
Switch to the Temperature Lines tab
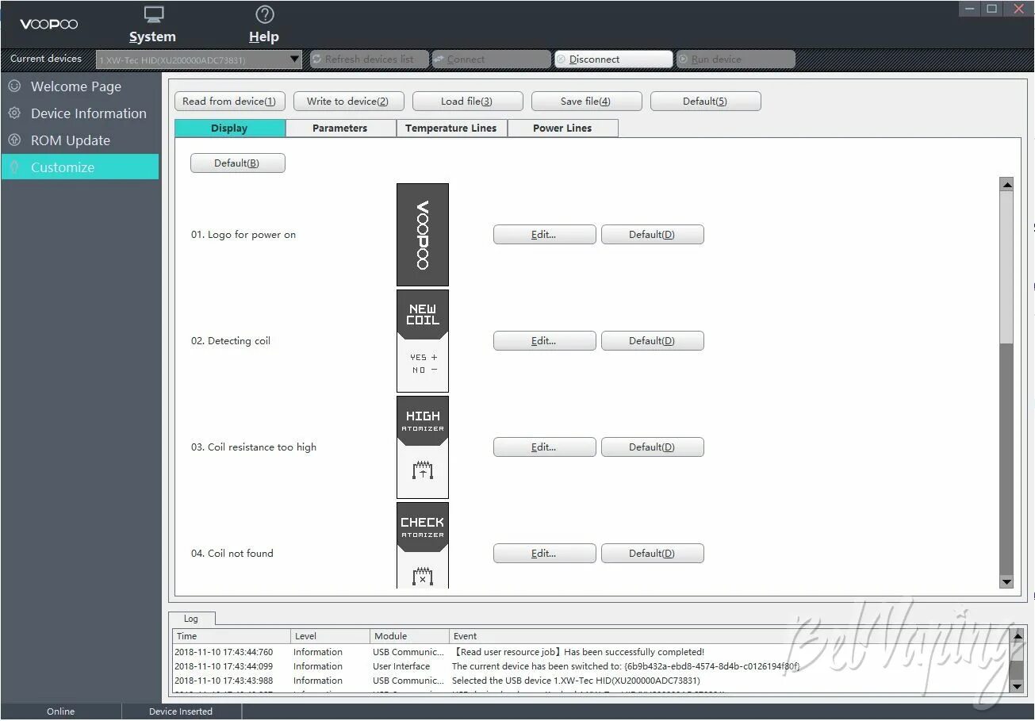click(x=452, y=128)
